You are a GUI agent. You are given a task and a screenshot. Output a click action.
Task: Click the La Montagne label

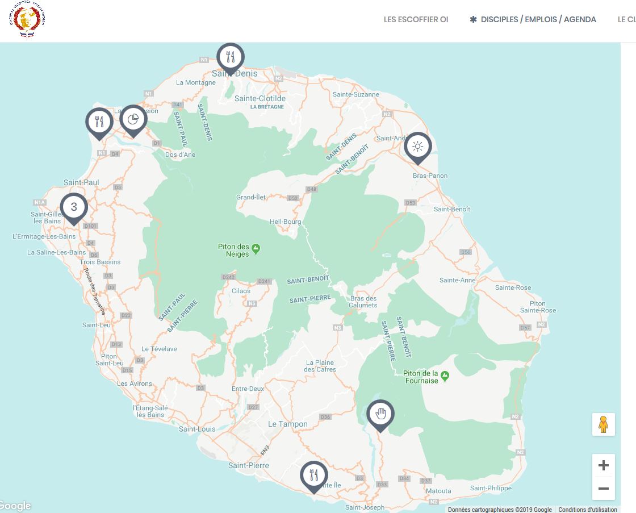196,83
